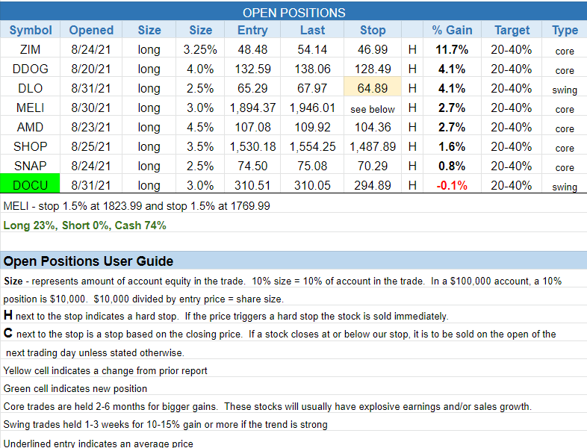Click the Stop column header

[373, 30]
